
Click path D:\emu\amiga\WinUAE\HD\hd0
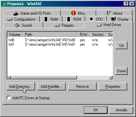[50, 40]
